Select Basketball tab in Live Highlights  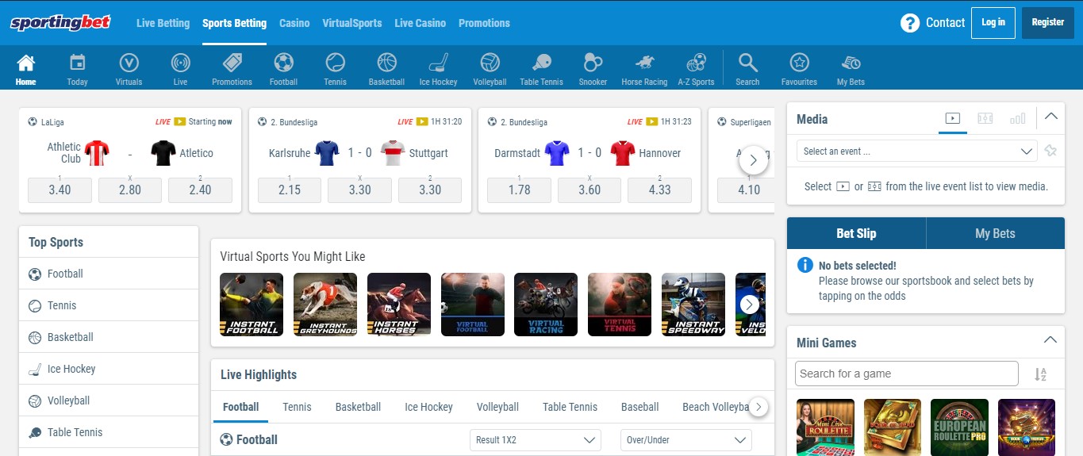point(358,407)
